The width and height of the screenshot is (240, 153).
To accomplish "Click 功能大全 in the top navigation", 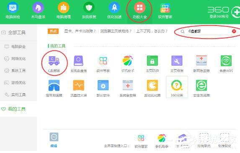I will pyautogui.click(x=139, y=10).
